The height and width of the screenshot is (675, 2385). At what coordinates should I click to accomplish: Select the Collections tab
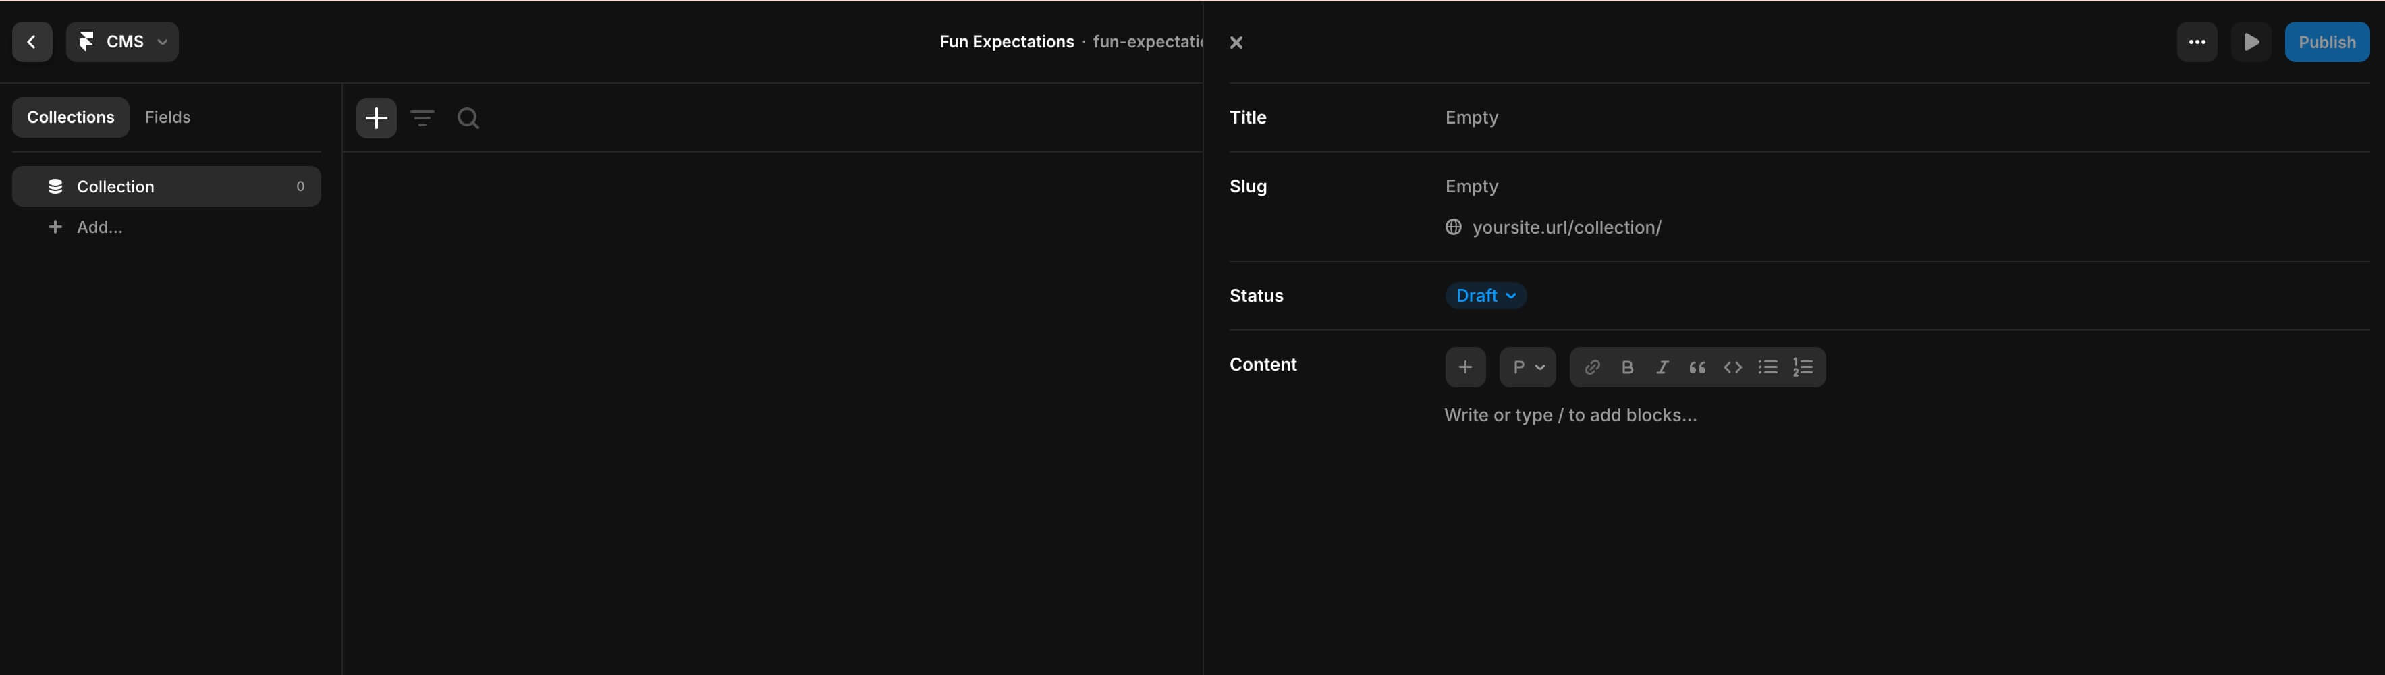(70, 117)
